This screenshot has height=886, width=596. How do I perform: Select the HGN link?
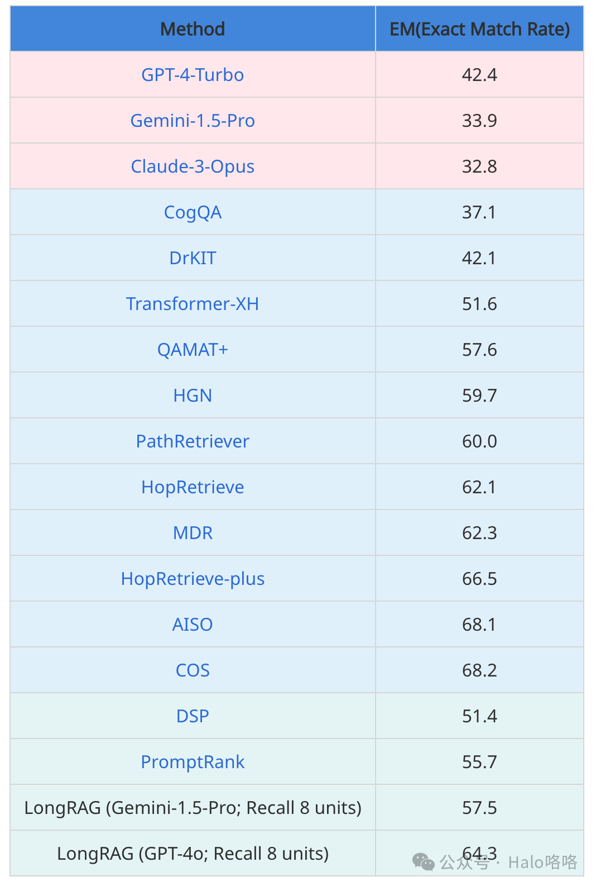pos(193,396)
